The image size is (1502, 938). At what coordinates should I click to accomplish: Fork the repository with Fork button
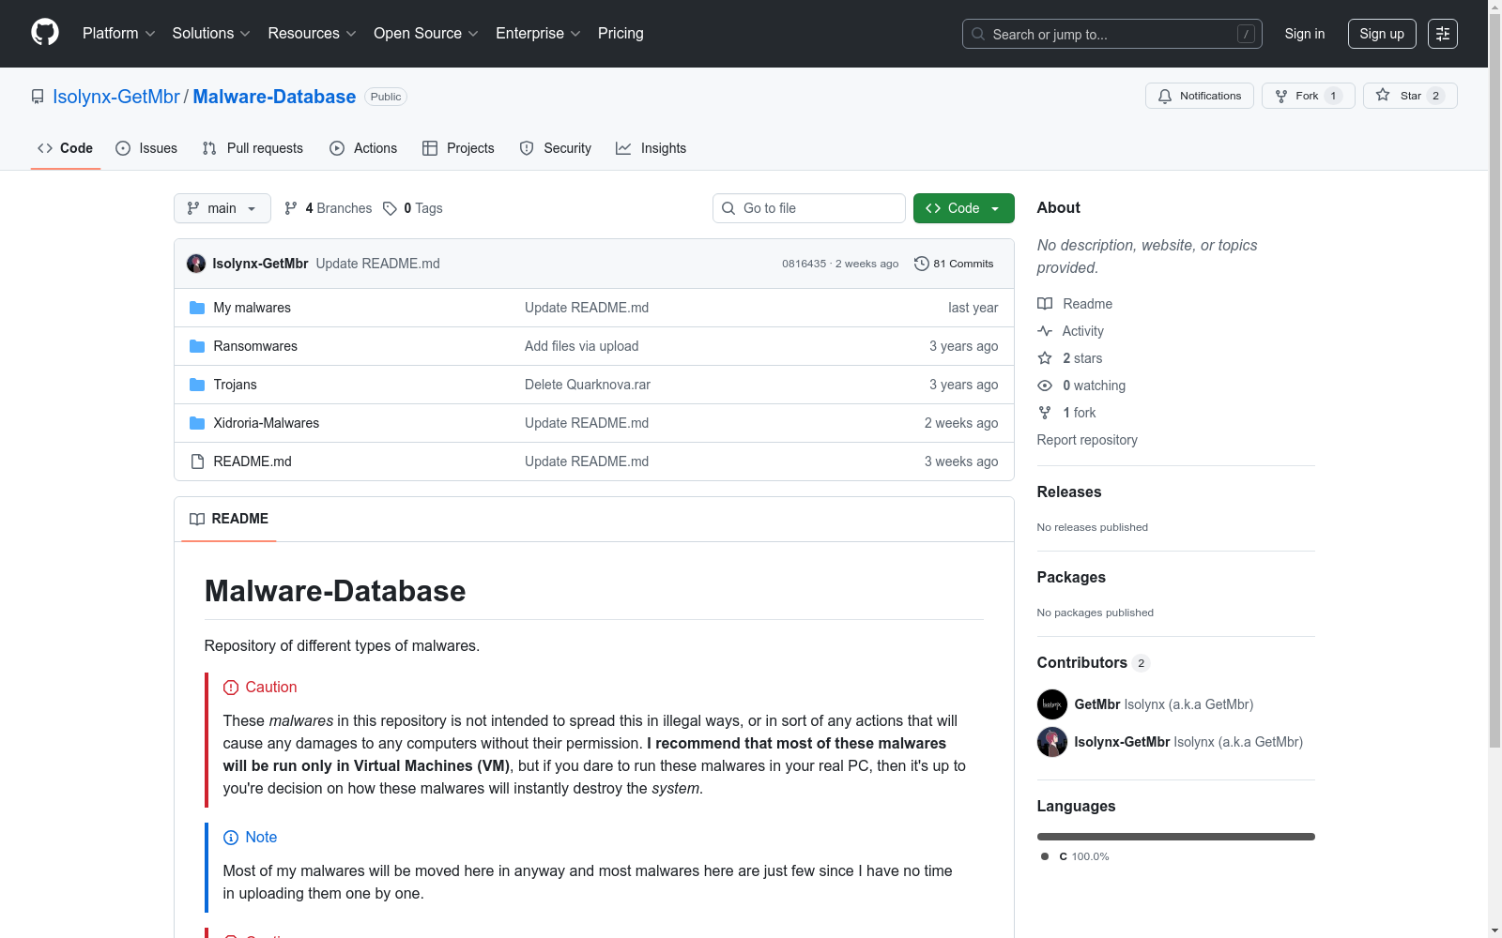(x=1309, y=96)
